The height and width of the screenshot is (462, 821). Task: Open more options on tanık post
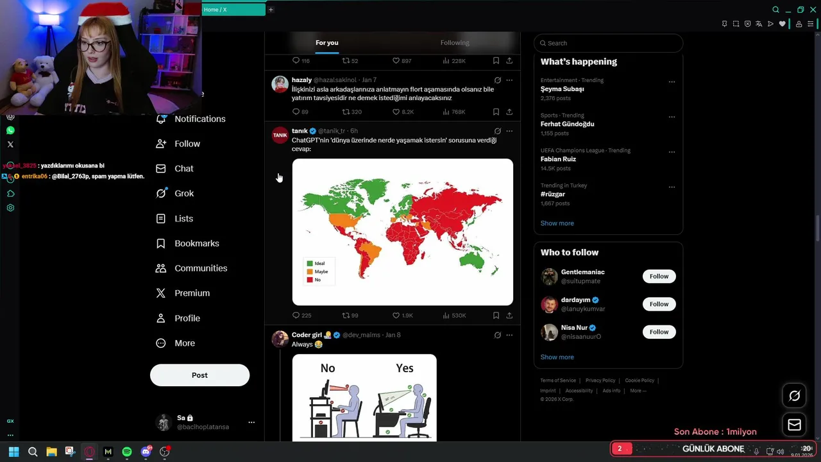[509, 131]
